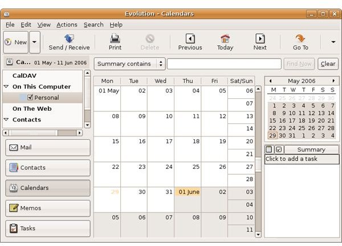
Task: Open the View menu
Action: [44, 25]
